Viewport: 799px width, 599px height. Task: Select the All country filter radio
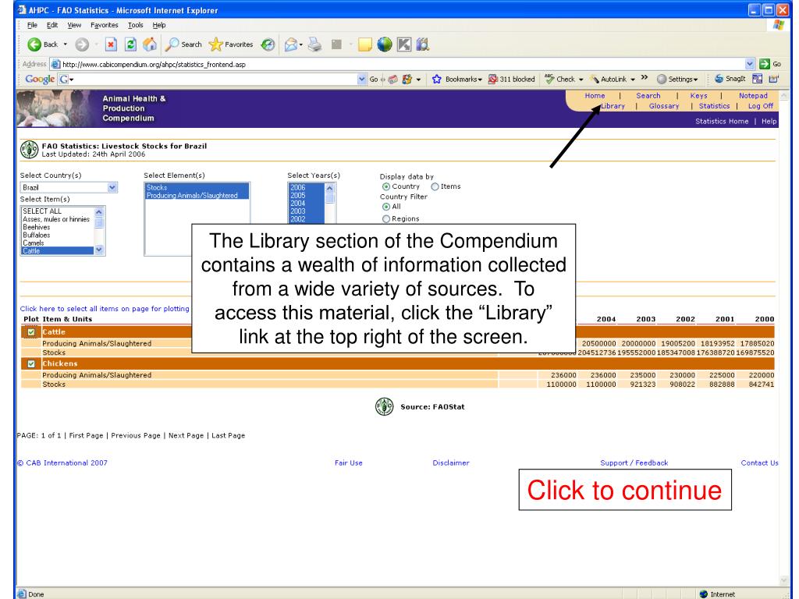pyautogui.click(x=385, y=207)
